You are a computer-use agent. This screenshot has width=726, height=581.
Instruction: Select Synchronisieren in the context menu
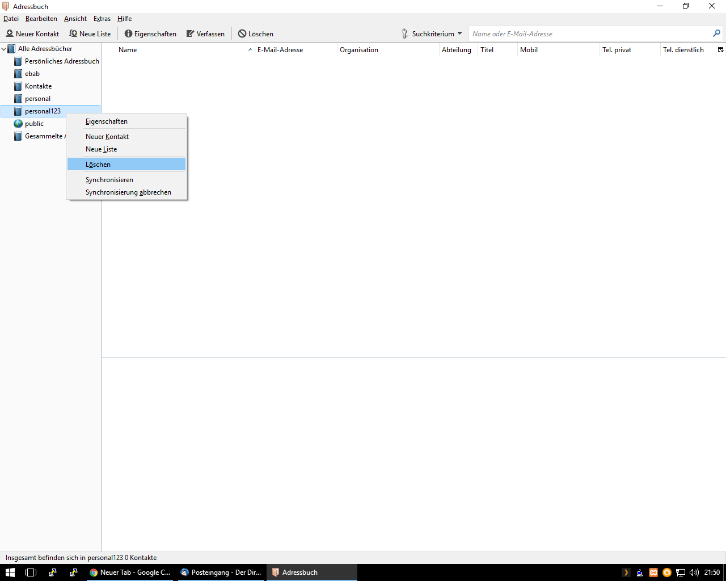point(109,180)
